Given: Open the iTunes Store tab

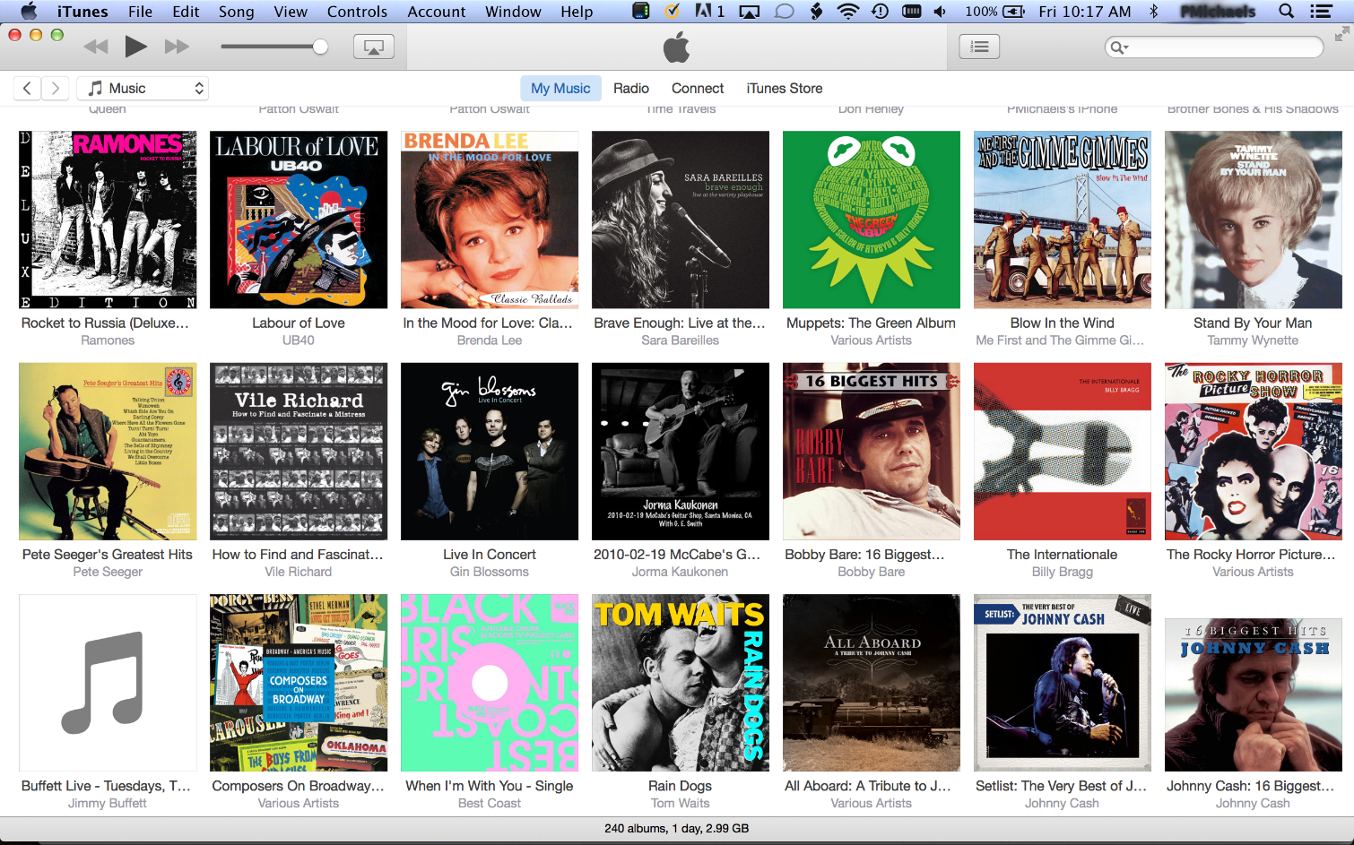Looking at the screenshot, I should coord(785,88).
